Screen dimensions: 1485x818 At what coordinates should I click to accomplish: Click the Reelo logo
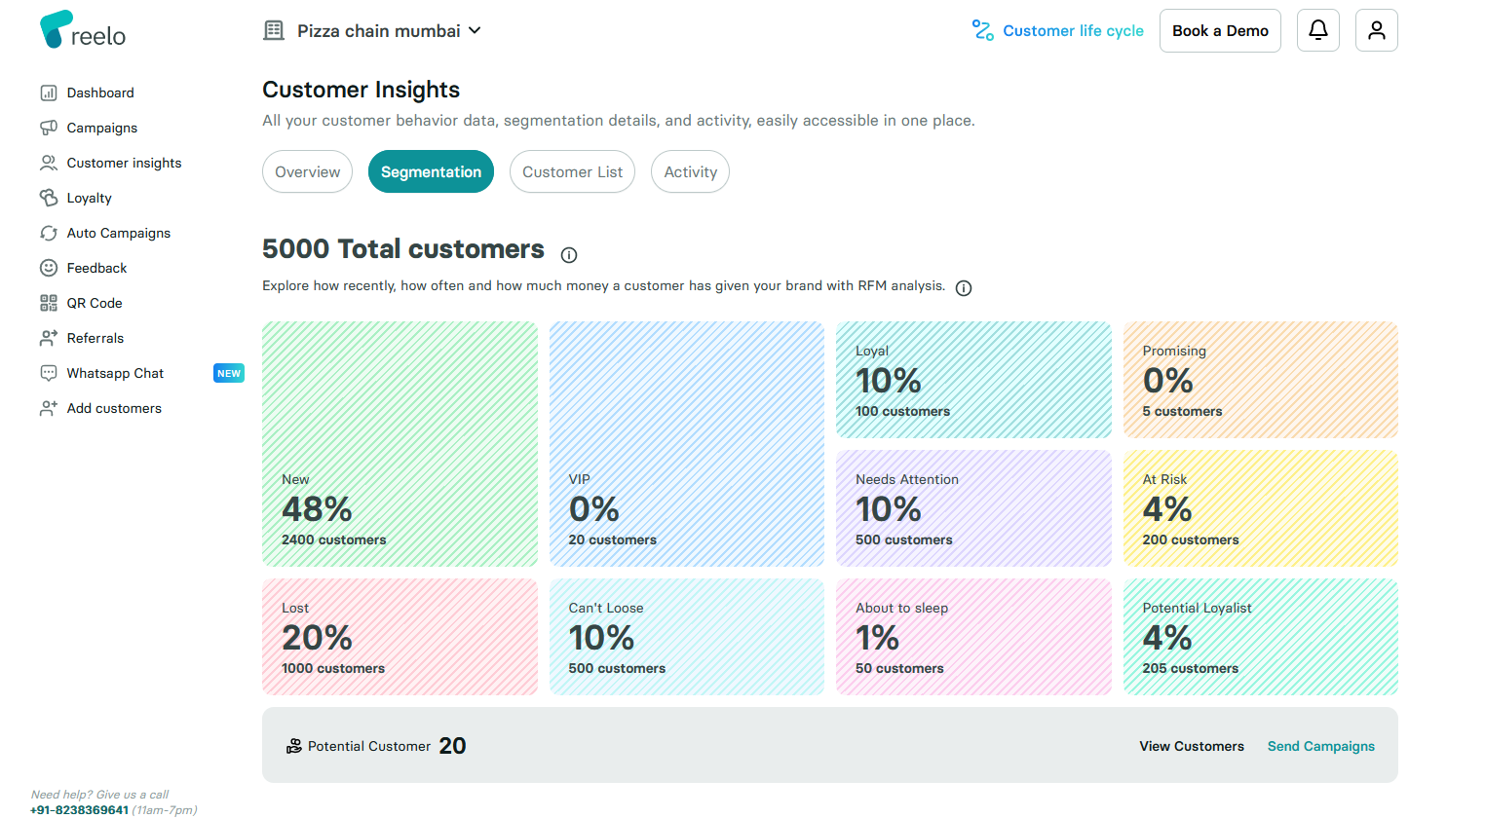pos(83,30)
